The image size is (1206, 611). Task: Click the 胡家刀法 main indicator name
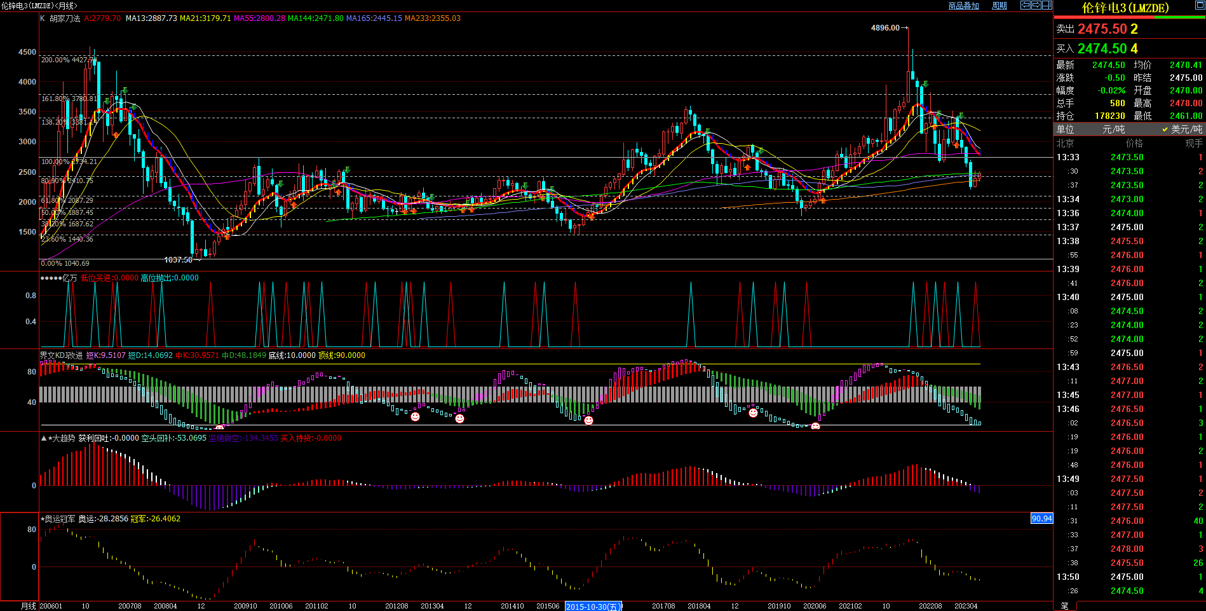[65, 18]
